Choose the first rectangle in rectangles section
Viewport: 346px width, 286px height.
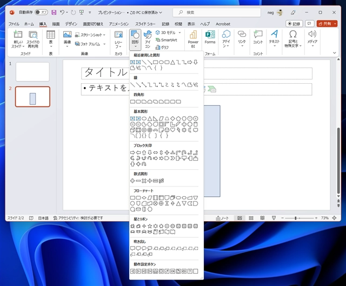click(x=132, y=102)
